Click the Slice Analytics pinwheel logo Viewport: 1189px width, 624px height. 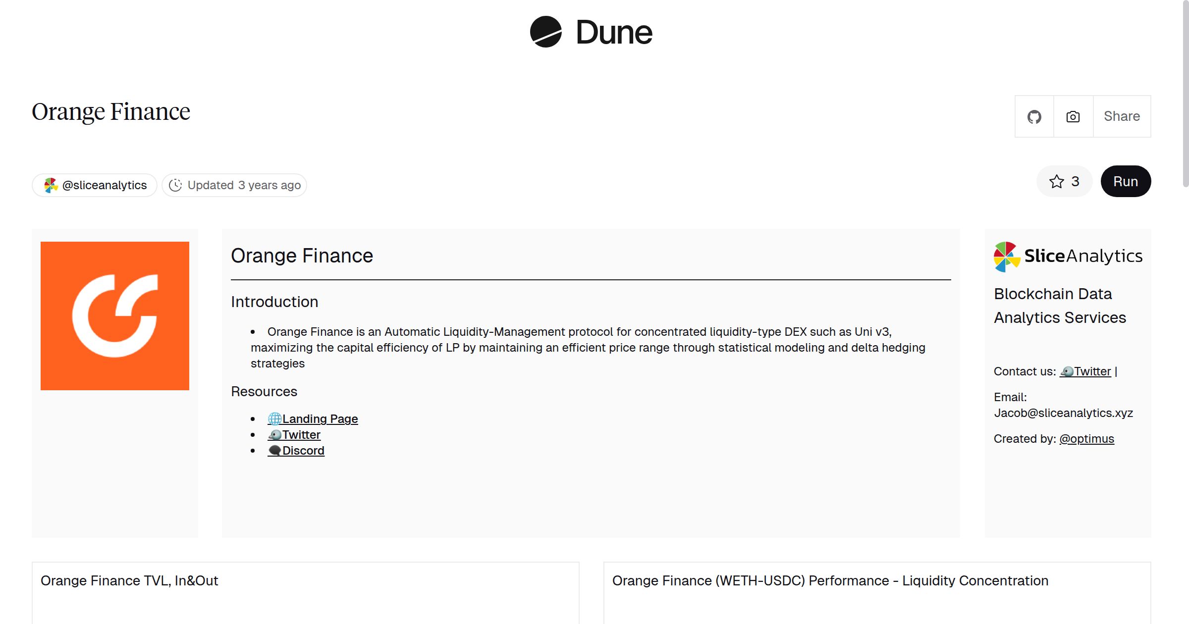[x=1006, y=256]
